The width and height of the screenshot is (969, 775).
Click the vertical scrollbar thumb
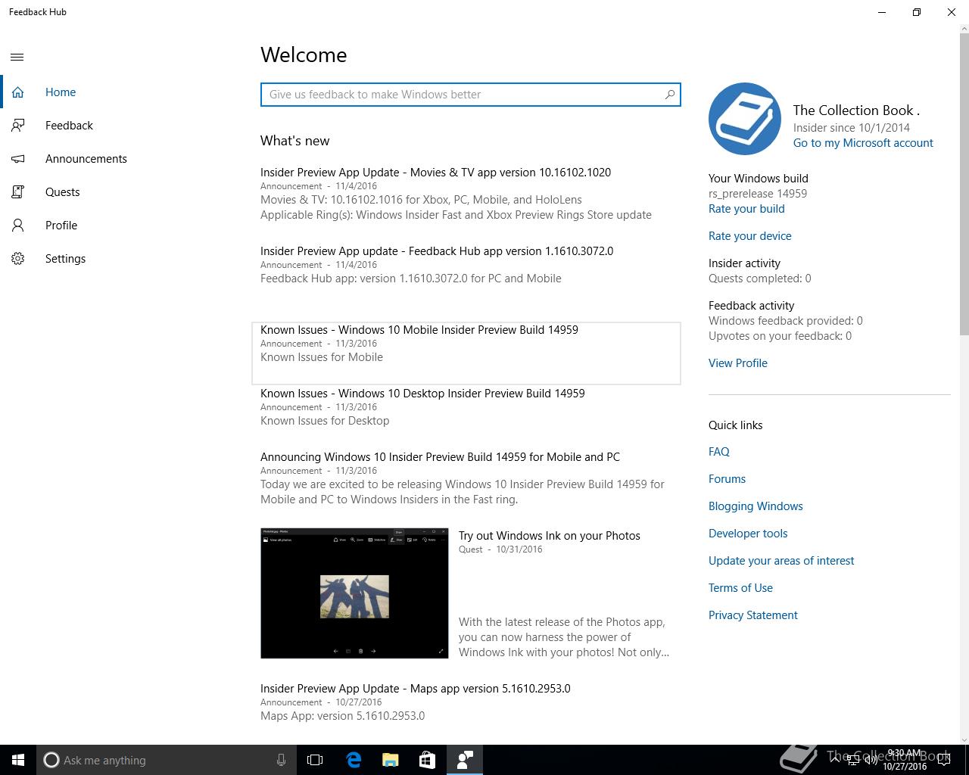(x=964, y=182)
